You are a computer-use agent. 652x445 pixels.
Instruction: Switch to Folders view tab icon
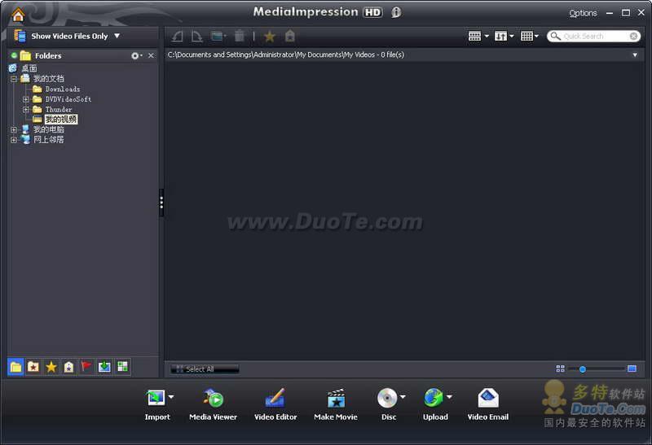point(15,367)
